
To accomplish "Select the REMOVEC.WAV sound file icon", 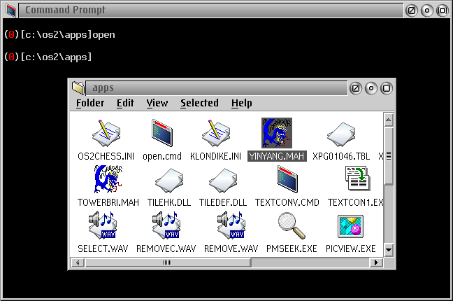I will click(166, 225).
